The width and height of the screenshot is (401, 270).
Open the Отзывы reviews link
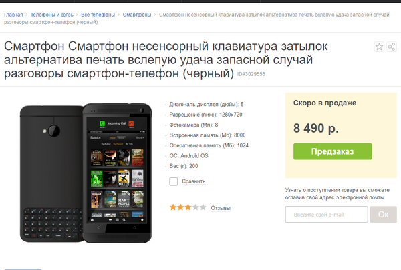pos(221,208)
